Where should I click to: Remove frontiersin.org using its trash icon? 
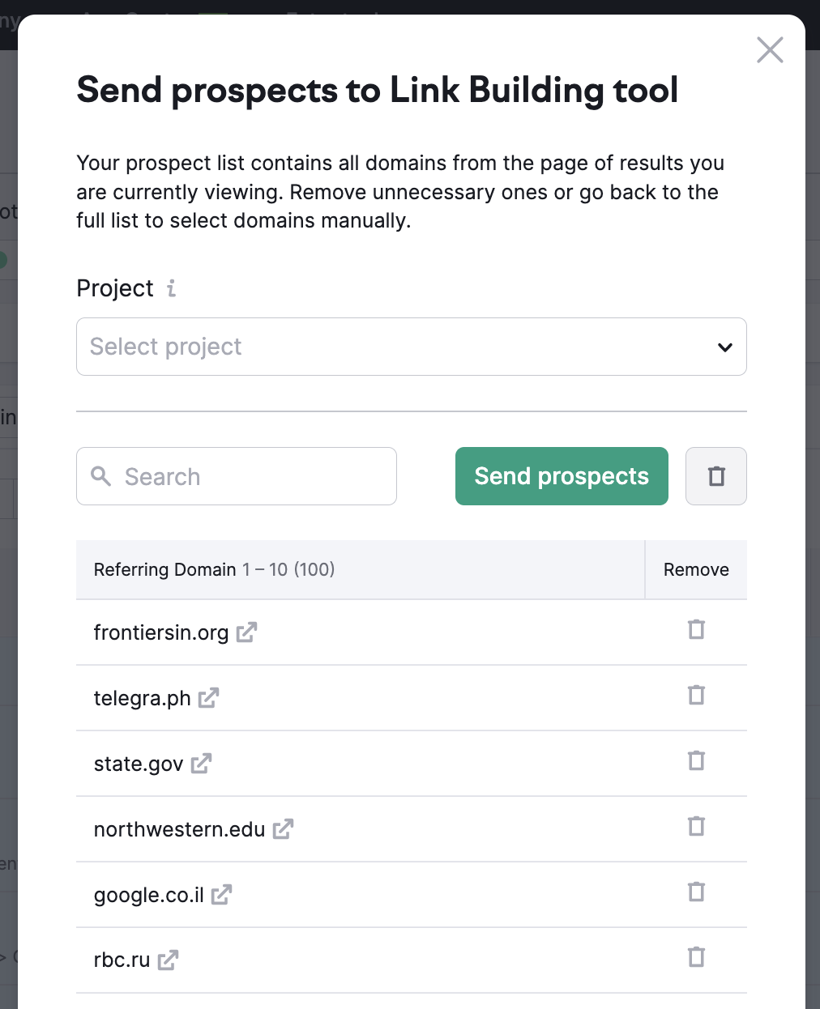coord(696,630)
